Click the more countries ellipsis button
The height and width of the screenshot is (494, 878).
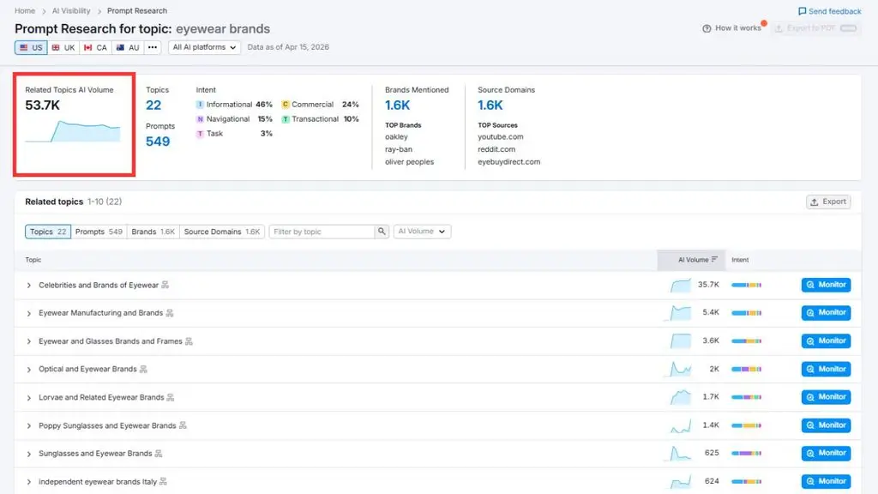(153, 48)
